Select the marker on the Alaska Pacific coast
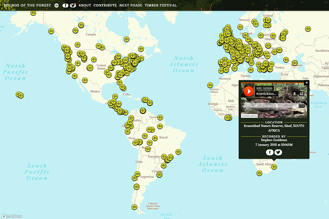 pos(51,31)
